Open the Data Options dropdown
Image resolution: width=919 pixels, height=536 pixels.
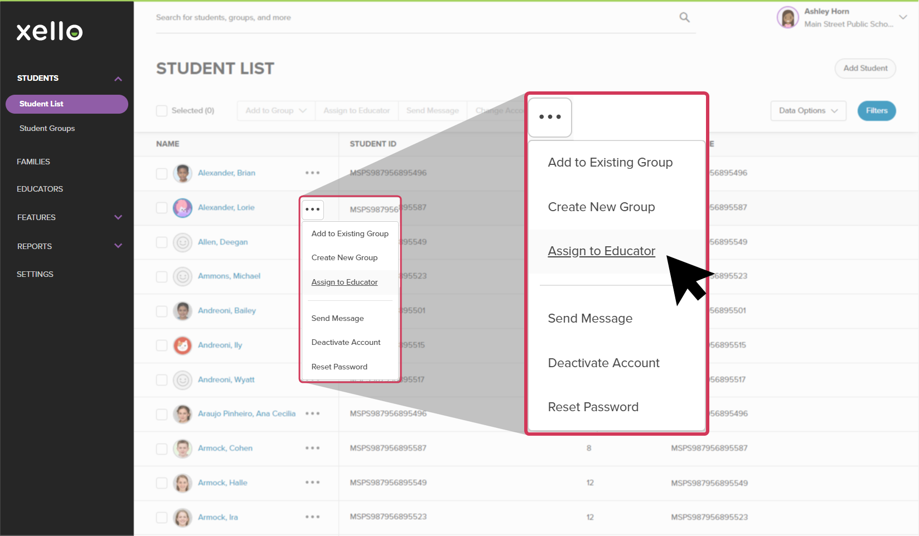pyautogui.click(x=808, y=111)
